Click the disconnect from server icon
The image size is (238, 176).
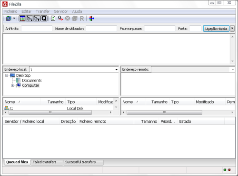pyautogui.click(x=75, y=19)
